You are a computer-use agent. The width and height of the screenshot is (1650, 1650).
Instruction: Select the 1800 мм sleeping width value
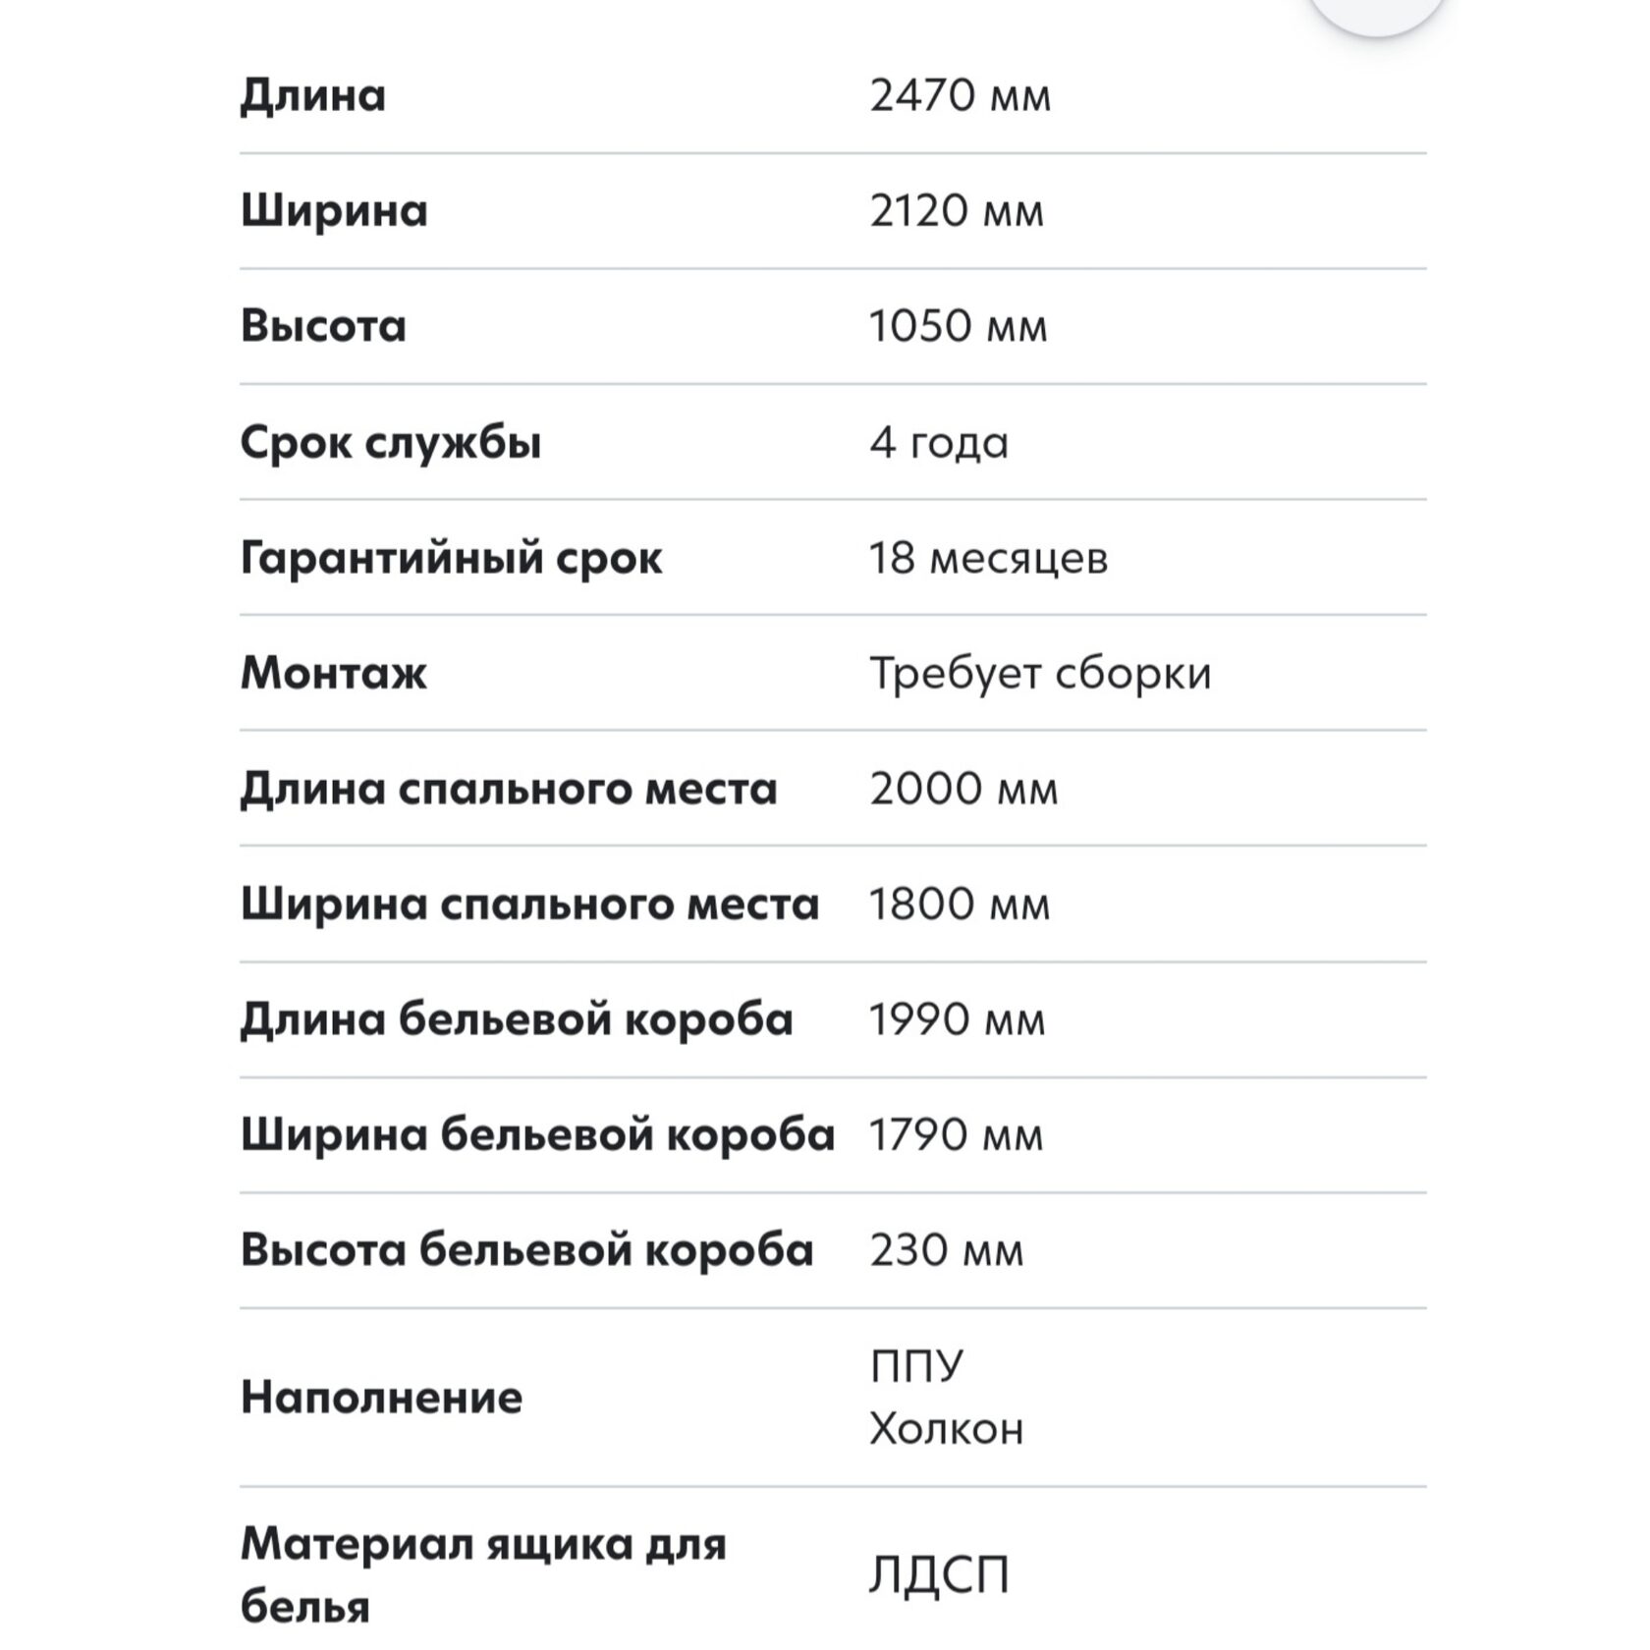[x=960, y=904]
